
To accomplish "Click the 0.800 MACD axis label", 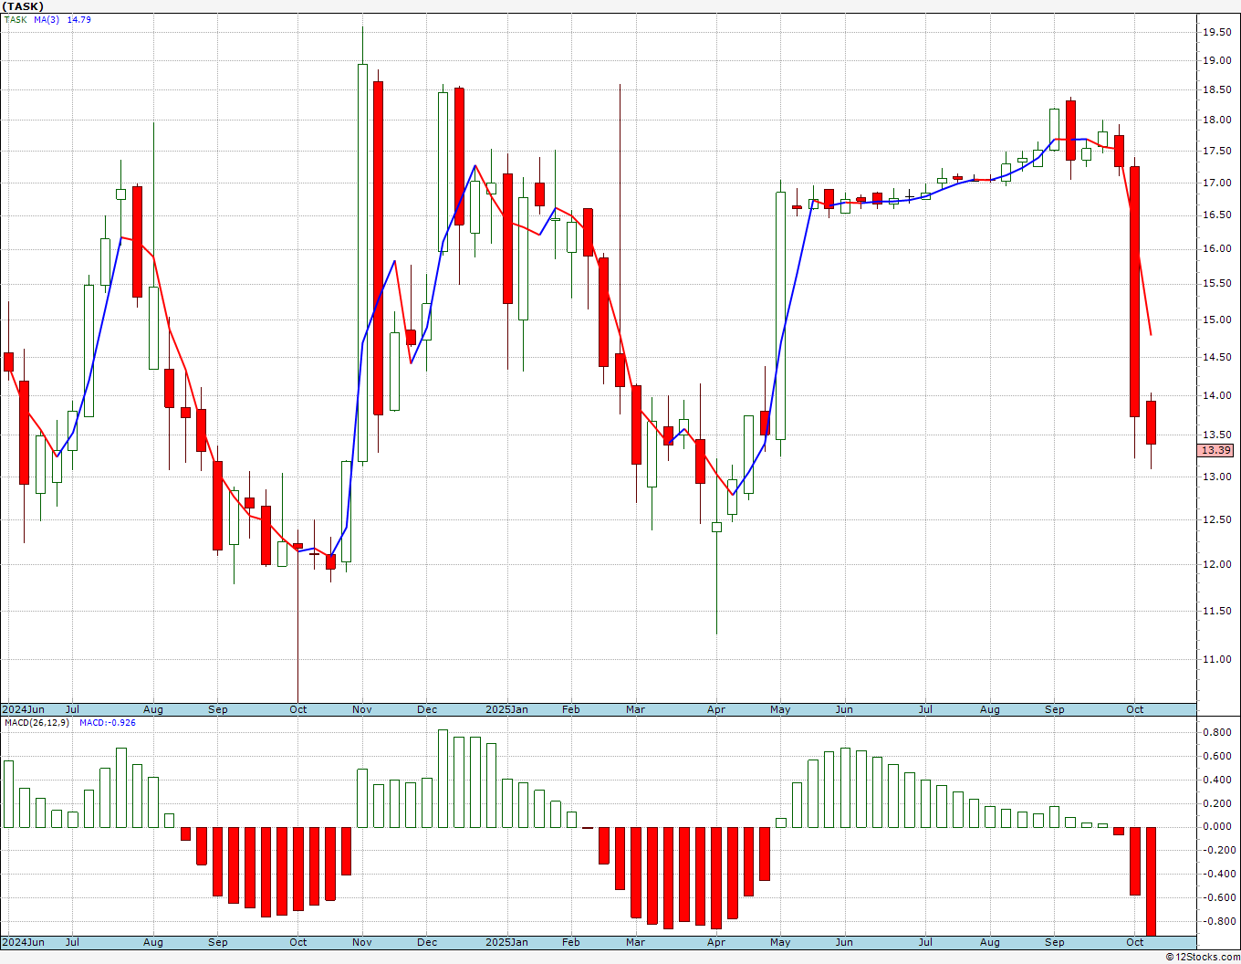I will point(1216,732).
